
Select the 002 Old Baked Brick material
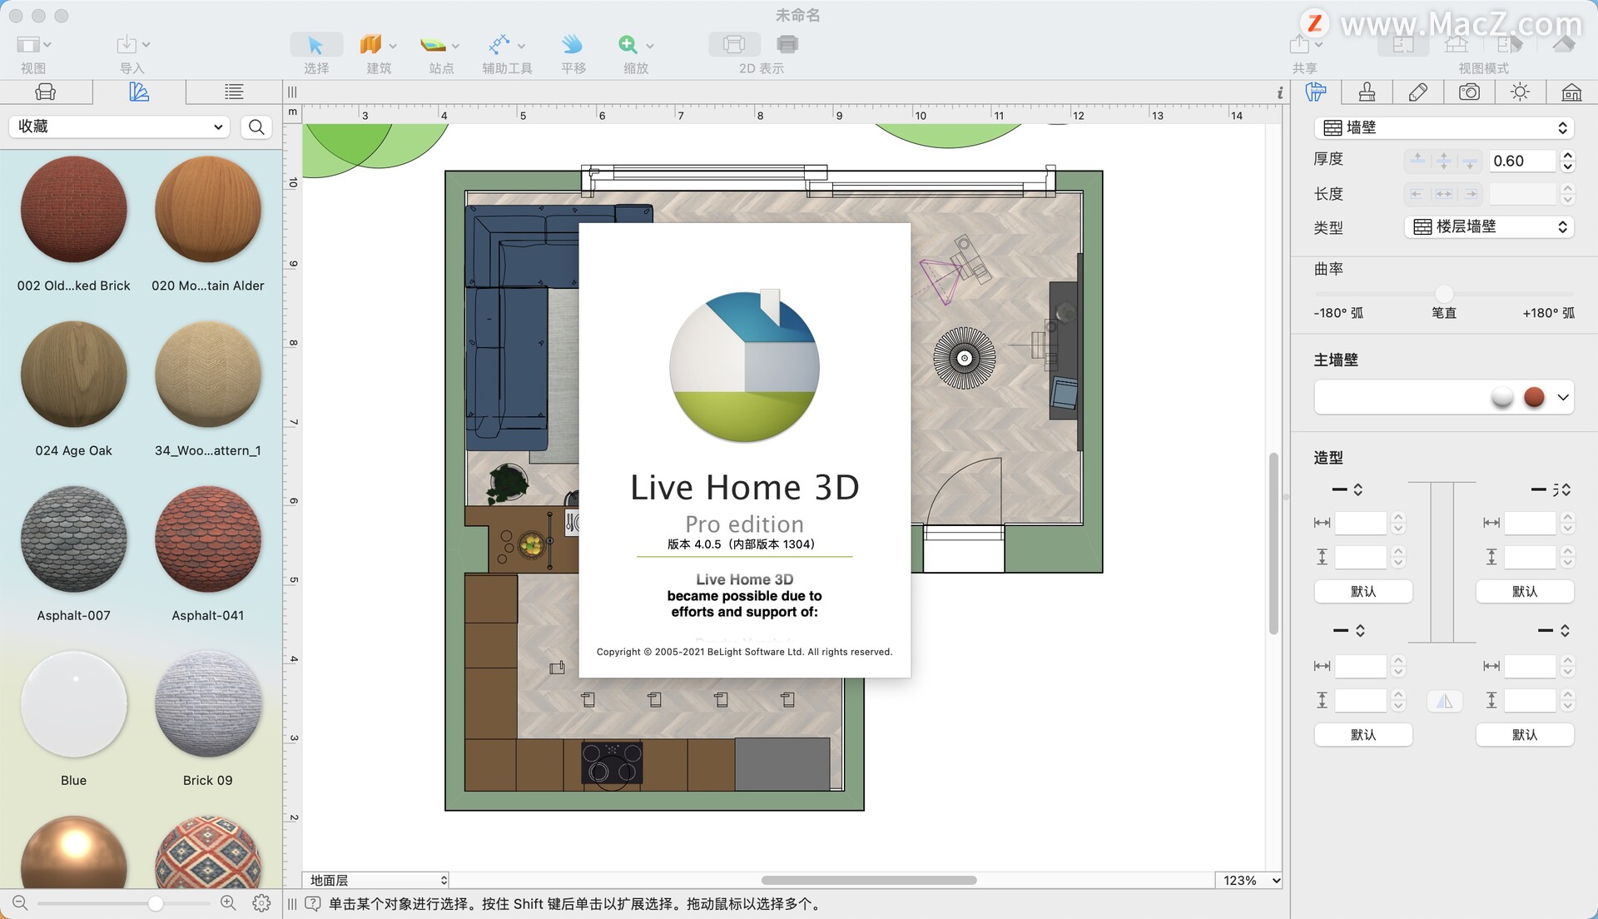coord(73,210)
